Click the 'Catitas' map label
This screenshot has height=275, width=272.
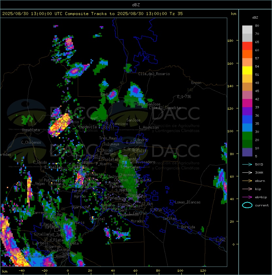tap(170, 218)
